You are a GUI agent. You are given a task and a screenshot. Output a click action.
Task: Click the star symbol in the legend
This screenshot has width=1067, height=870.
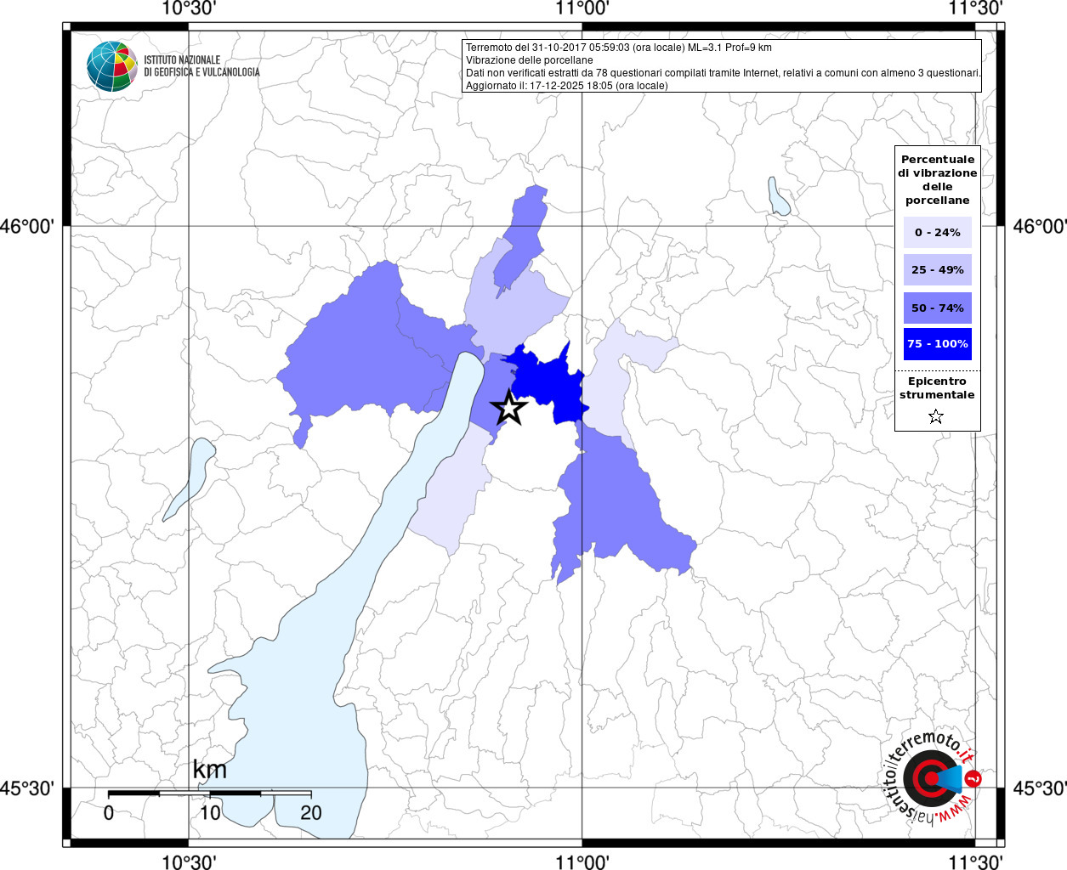[x=936, y=416]
